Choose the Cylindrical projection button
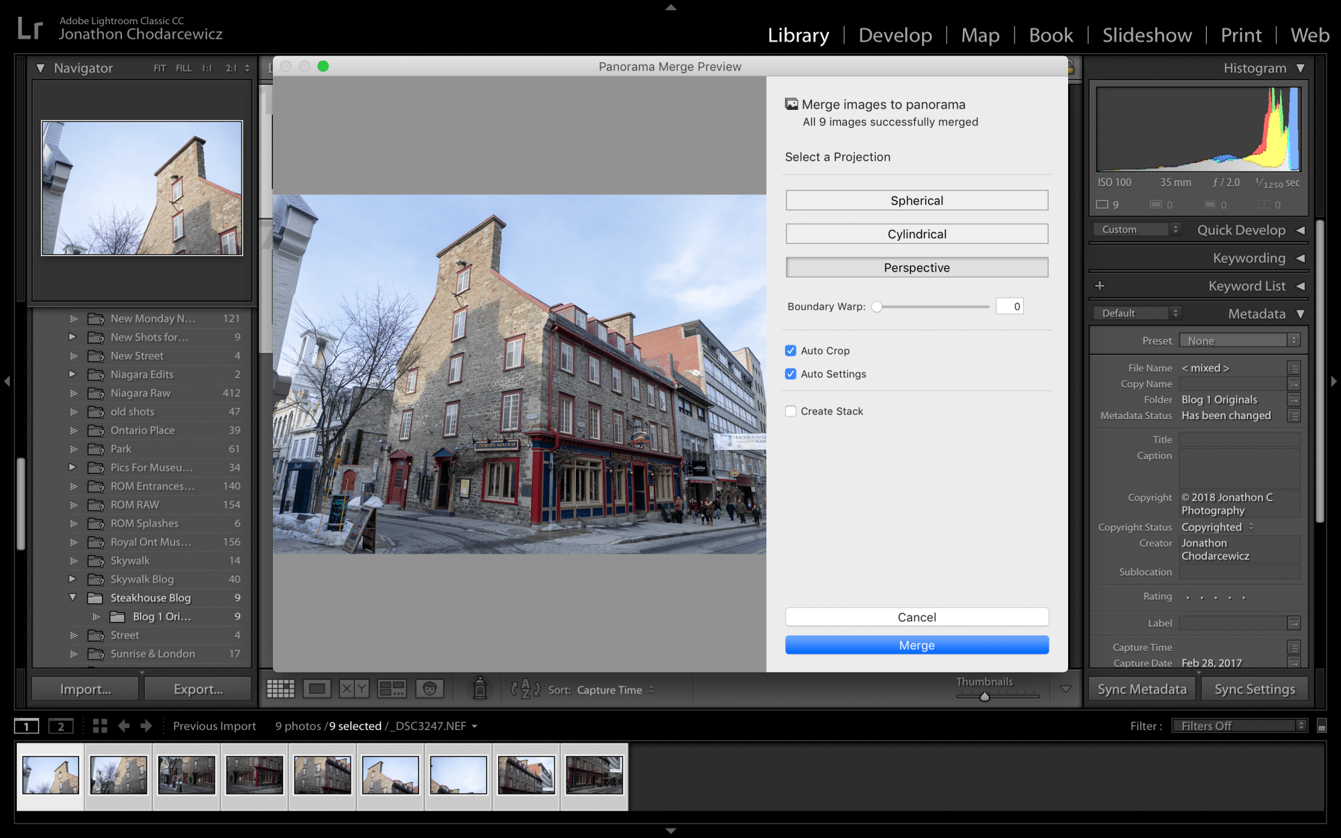This screenshot has height=838, width=1341. pyautogui.click(x=917, y=234)
